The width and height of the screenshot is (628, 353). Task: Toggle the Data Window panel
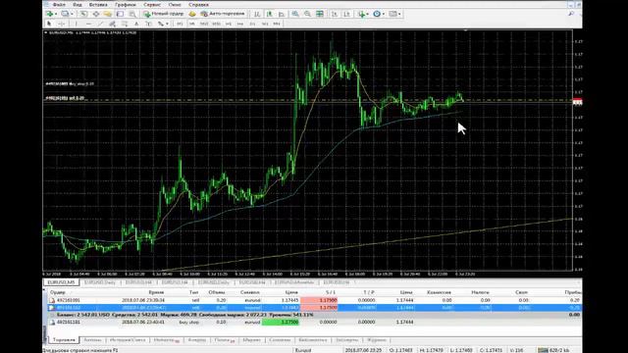coord(96,14)
